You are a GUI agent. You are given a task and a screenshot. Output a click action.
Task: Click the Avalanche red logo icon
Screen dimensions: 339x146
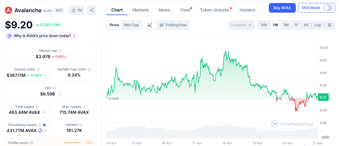8,10
